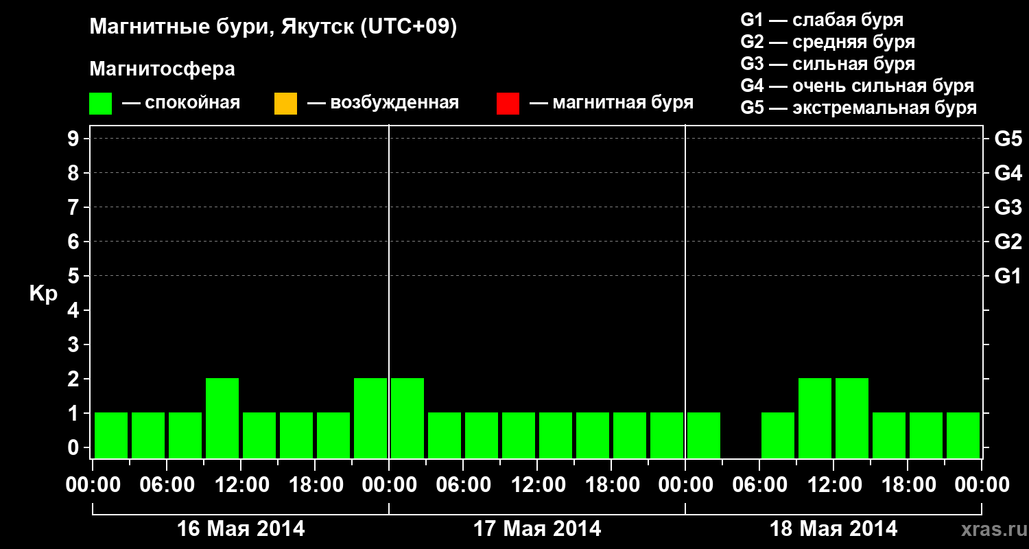Click the 'G2 — средняя буря' legend line
Viewport: 1029px width, 549px height.
click(x=827, y=42)
